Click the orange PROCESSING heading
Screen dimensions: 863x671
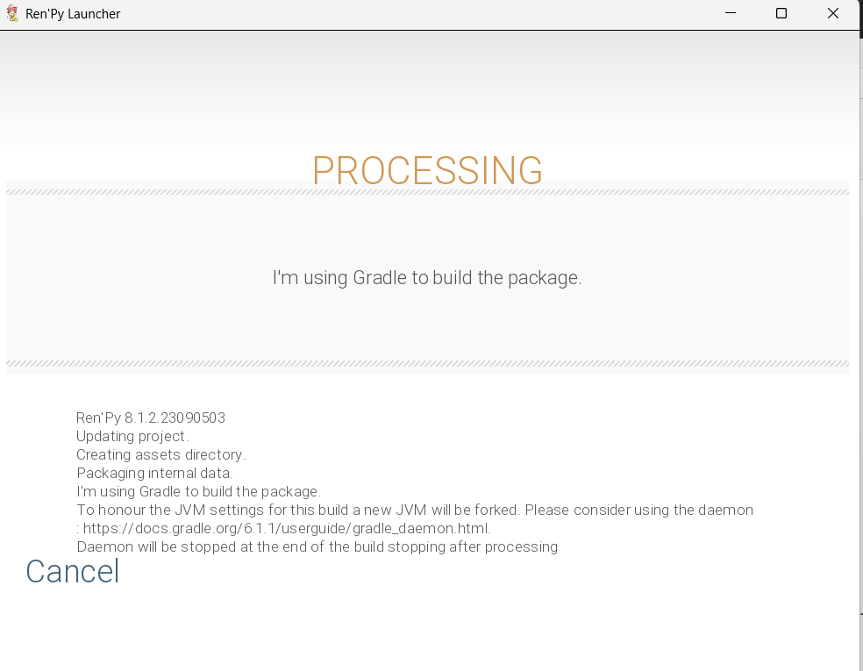[428, 171]
